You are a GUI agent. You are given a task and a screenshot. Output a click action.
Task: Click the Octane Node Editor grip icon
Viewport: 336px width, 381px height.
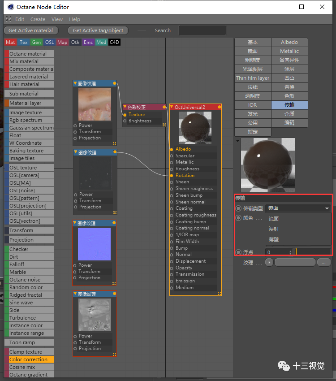pyautogui.click(x=9, y=19)
